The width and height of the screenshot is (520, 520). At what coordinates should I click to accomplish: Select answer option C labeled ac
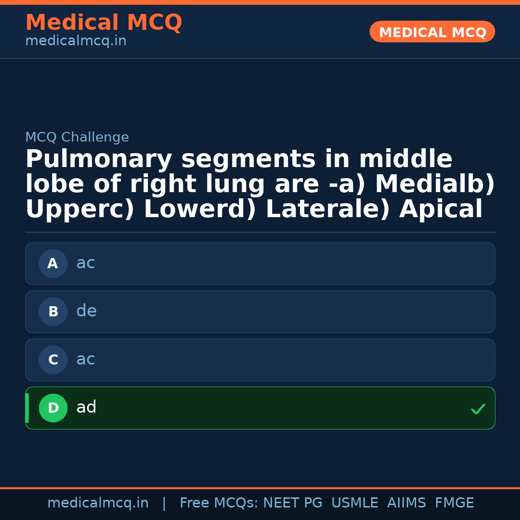click(260, 360)
